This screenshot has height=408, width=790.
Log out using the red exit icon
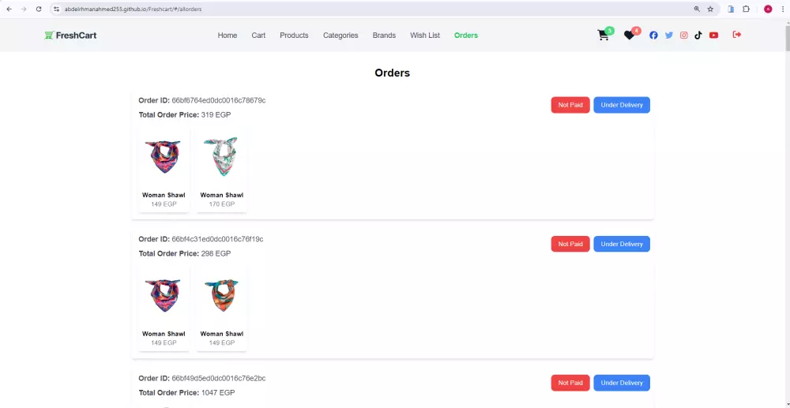736,34
